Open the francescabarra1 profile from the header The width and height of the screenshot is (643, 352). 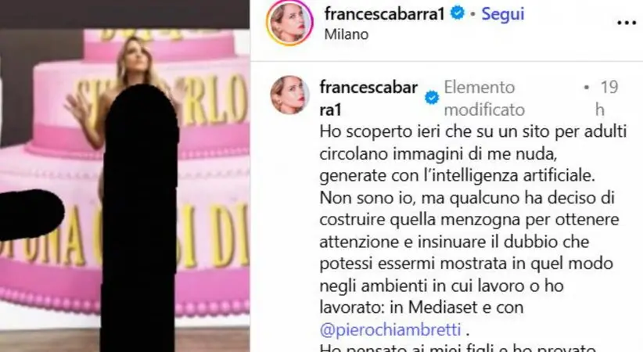385,14
